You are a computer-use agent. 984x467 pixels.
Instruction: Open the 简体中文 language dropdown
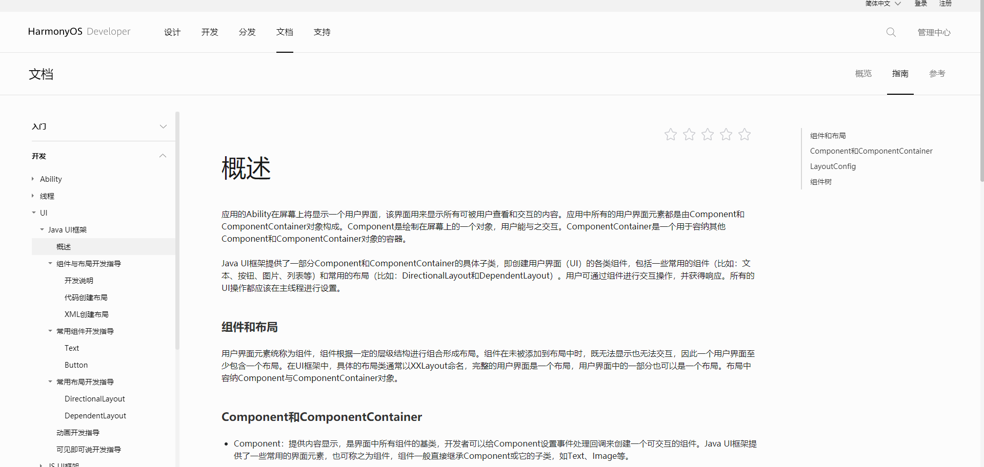(883, 4)
